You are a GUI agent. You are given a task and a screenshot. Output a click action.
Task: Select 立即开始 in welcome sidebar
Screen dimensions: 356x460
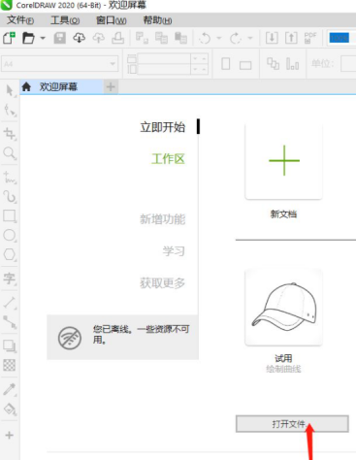(163, 127)
